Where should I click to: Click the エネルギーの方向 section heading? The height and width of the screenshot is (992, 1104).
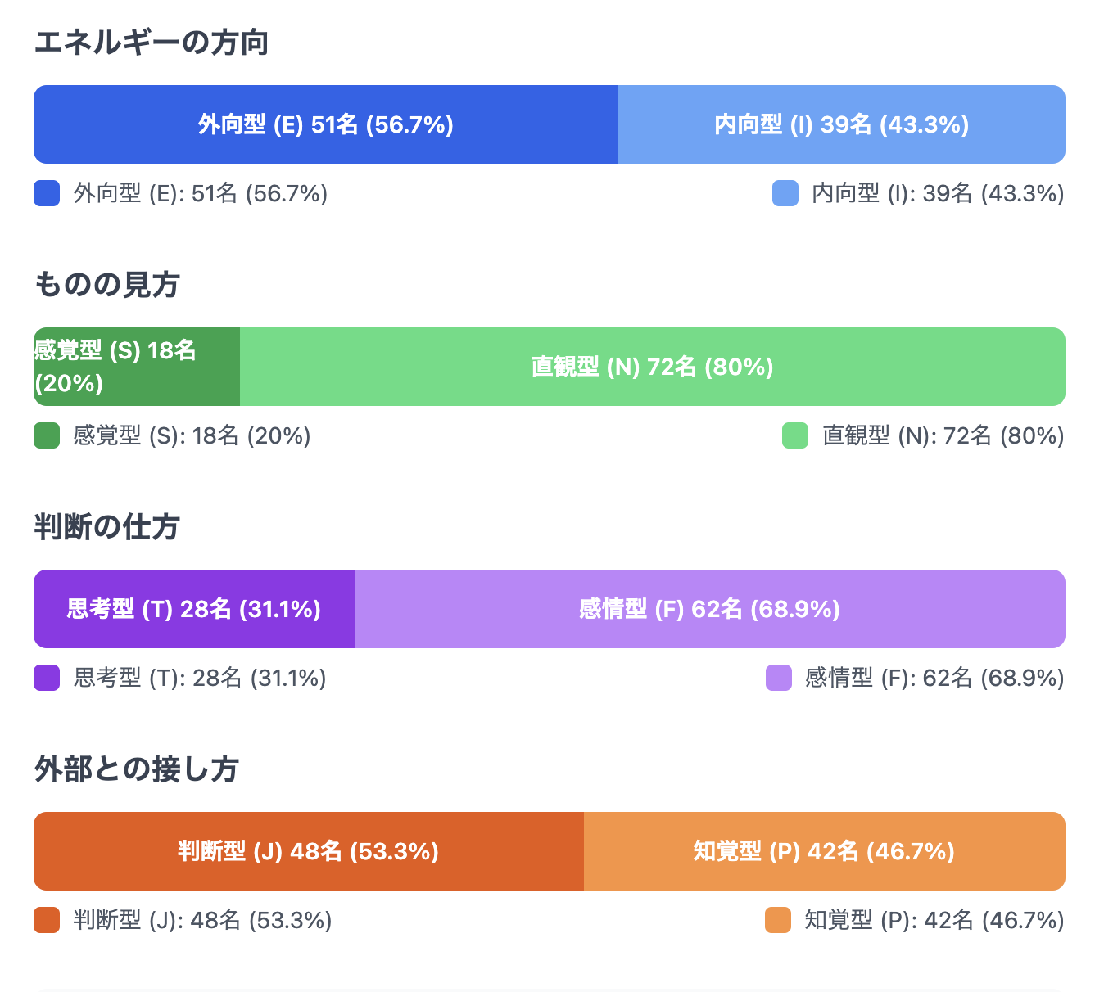click(x=152, y=43)
